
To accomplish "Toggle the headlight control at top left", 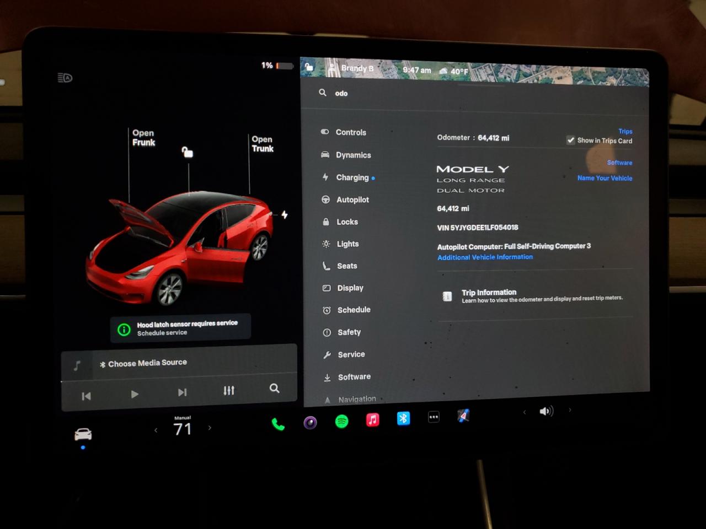I will [x=64, y=77].
